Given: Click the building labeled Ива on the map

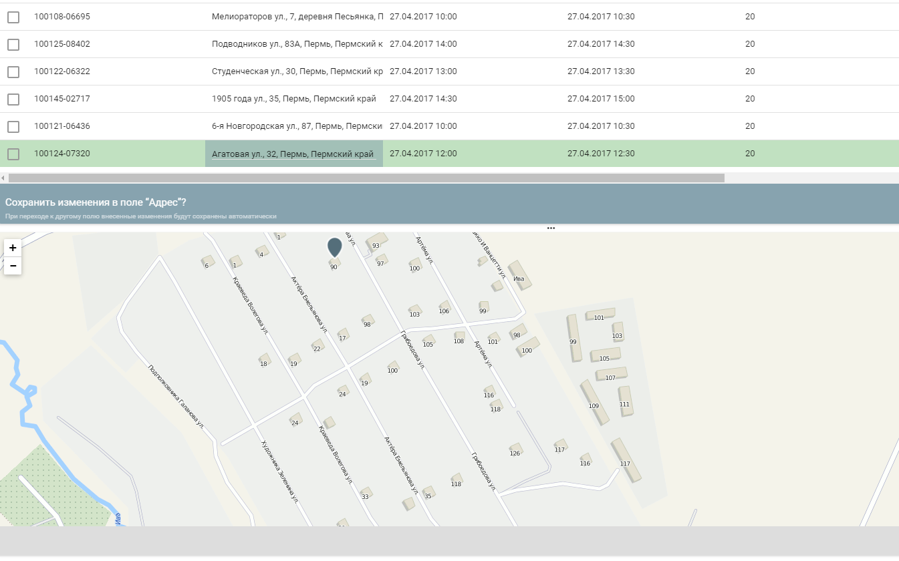Looking at the screenshot, I should coord(520,275).
